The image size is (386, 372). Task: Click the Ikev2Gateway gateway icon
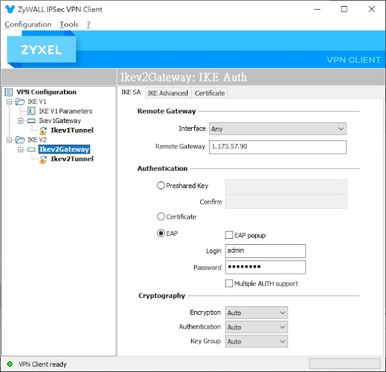31,150
